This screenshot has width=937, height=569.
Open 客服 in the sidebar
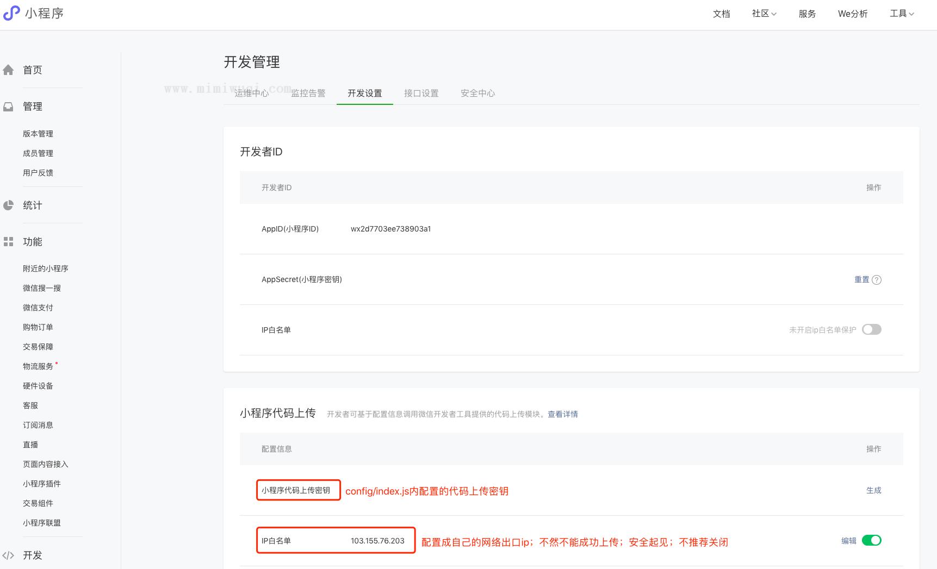[30, 405]
